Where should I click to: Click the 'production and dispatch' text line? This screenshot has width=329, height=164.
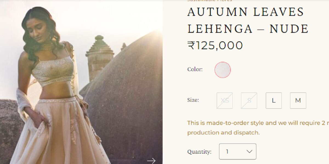click(x=223, y=133)
